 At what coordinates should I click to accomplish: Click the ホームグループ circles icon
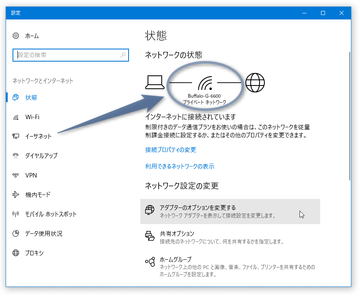point(150,261)
